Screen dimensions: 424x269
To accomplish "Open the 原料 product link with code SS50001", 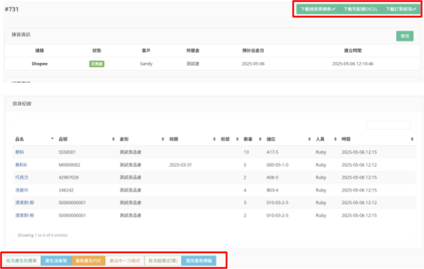I will 19,152.
